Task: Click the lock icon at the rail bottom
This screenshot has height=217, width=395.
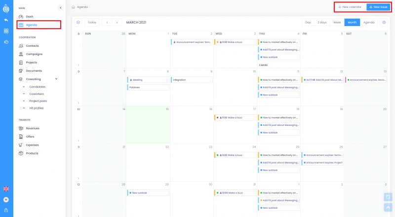Action: point(6,210)
